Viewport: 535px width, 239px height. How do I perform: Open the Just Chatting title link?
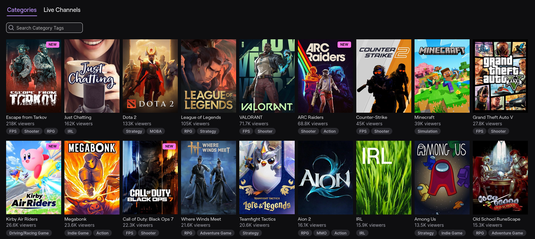(x=78, y=117)
